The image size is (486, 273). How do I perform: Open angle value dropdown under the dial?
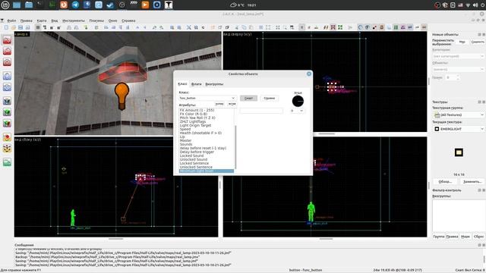click(x=297, y=111)
